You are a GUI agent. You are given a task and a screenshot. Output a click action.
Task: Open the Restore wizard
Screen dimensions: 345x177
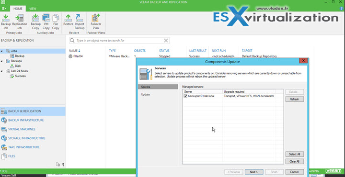click(x=68, y=20)
